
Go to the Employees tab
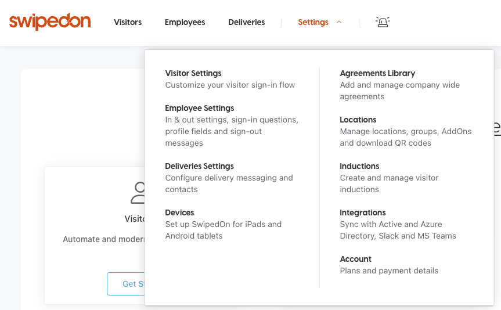pyautogui.click(x=185, y=22)
